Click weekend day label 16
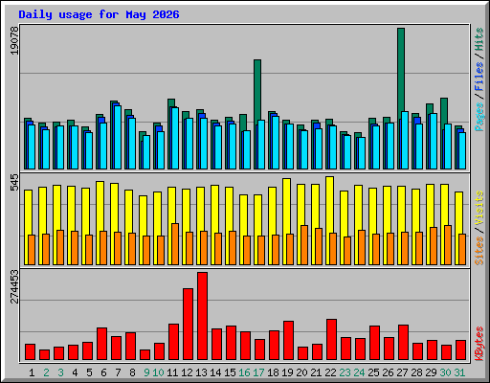 244,372
